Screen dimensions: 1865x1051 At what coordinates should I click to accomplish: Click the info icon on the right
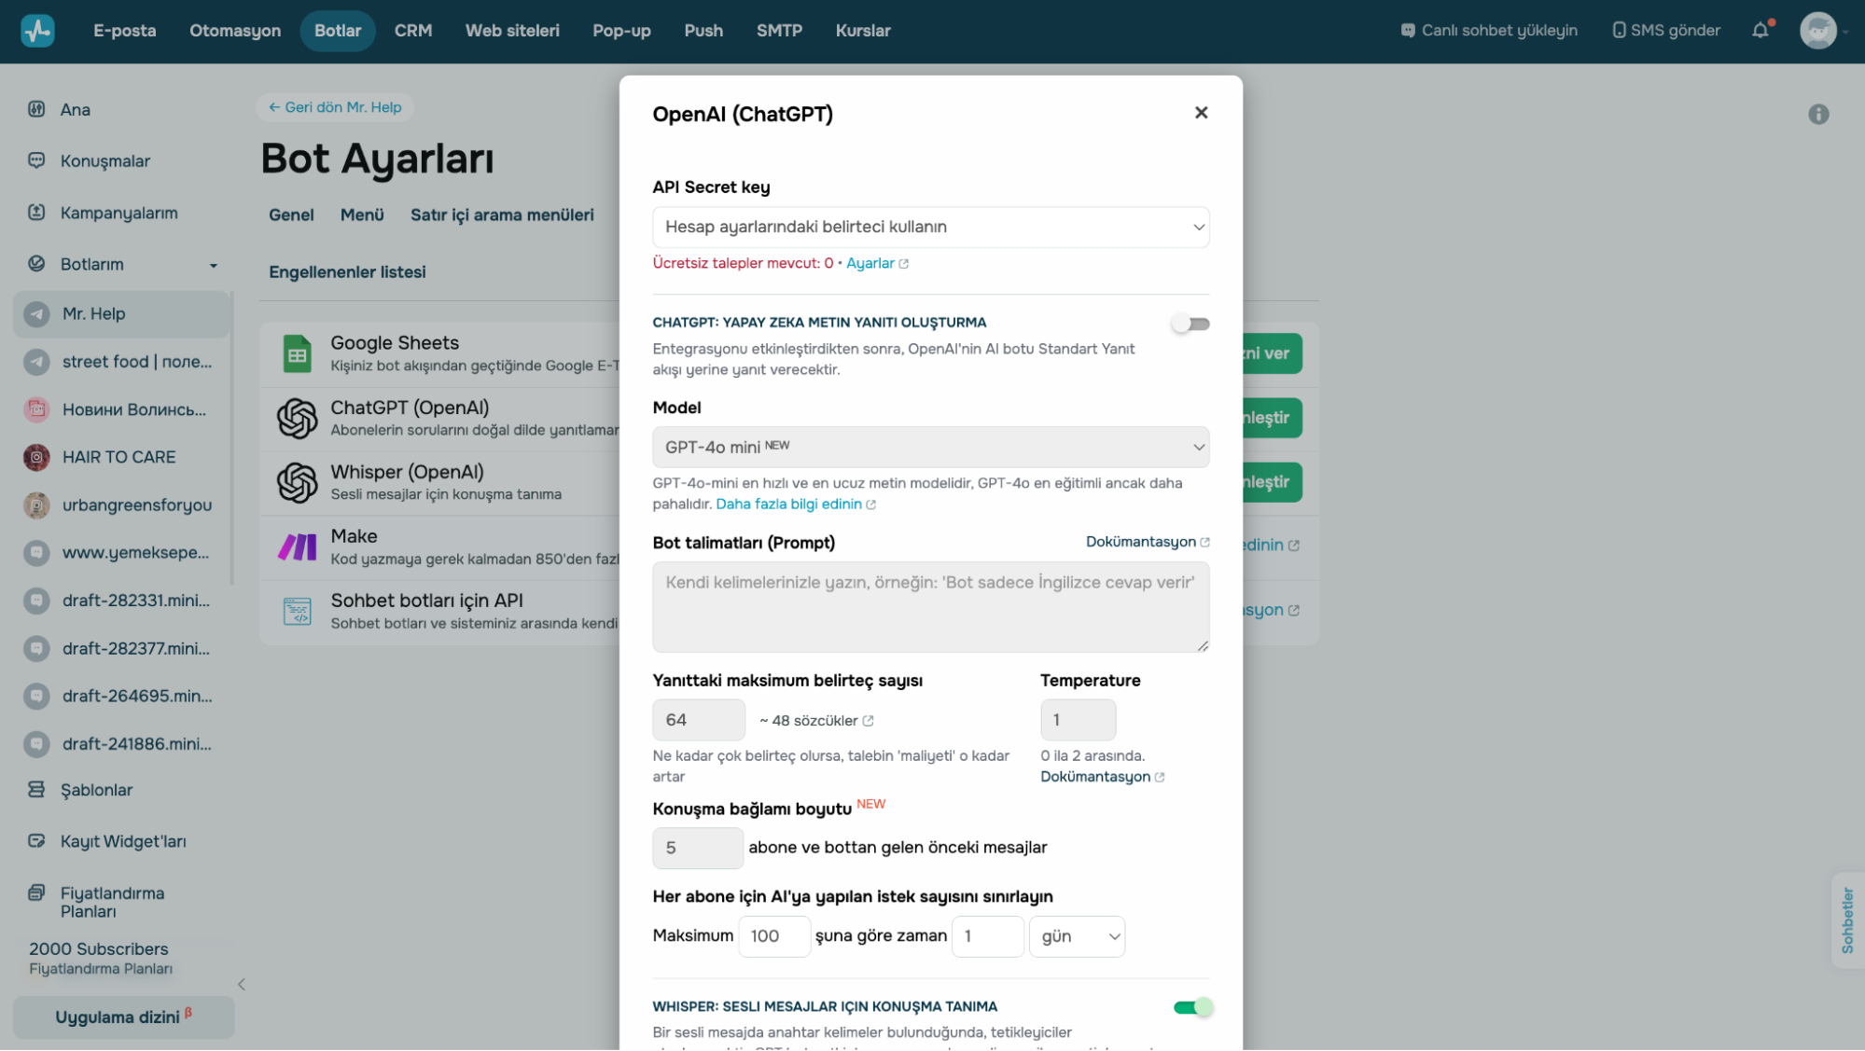click(1817, 115)
